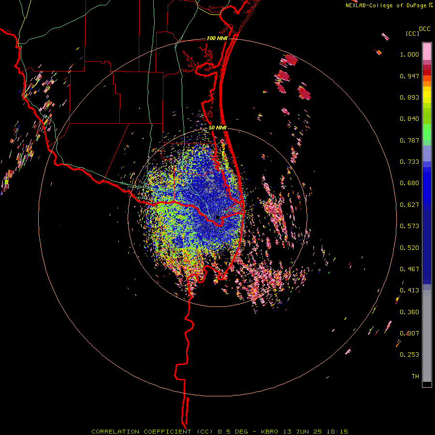Select the 0.733 scale value
The image size is (435, 435).
tap(409, 162)
